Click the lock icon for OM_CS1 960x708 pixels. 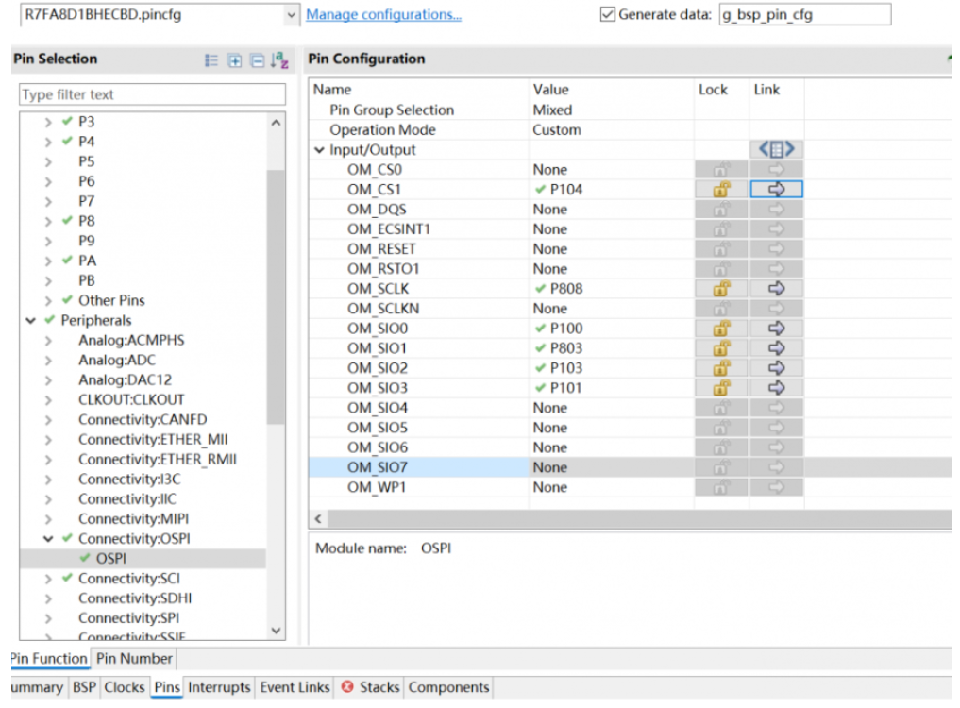tap(722, 190)
